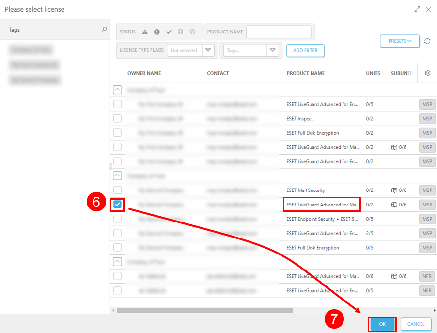Click the scrollbar right arrow
Viewport: 437px width, 333px height.
[434, 310]
